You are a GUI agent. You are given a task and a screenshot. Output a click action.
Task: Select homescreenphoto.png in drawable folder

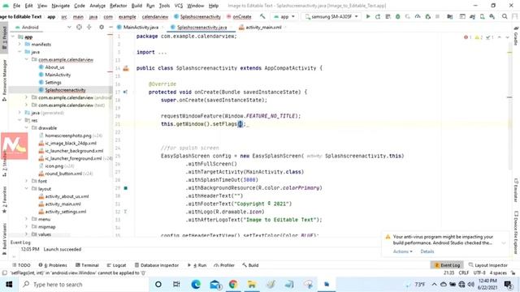[68, 135]
